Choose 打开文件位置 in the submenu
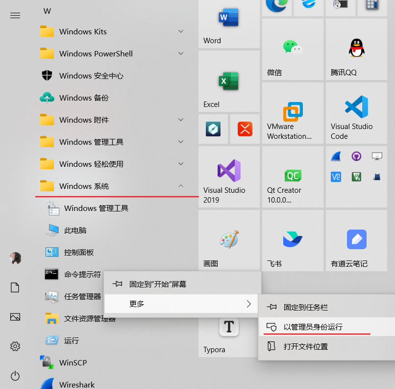 (x=327, y=347)
